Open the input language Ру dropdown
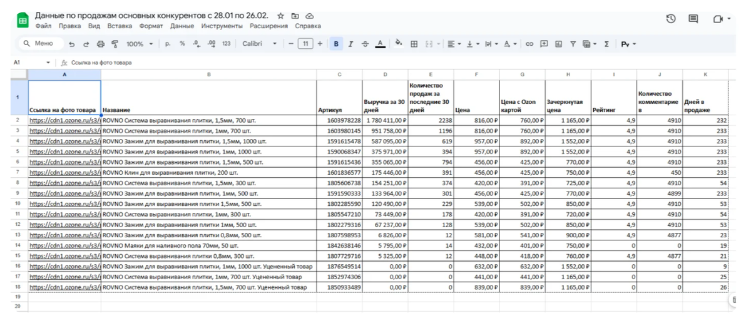 628,44
